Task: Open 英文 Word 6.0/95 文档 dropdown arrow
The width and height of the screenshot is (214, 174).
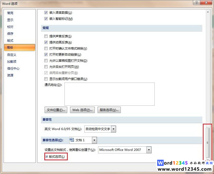Action: [114, 129]
